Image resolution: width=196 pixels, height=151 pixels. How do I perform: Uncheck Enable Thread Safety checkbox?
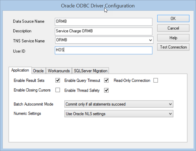click(x=106, y=90)
